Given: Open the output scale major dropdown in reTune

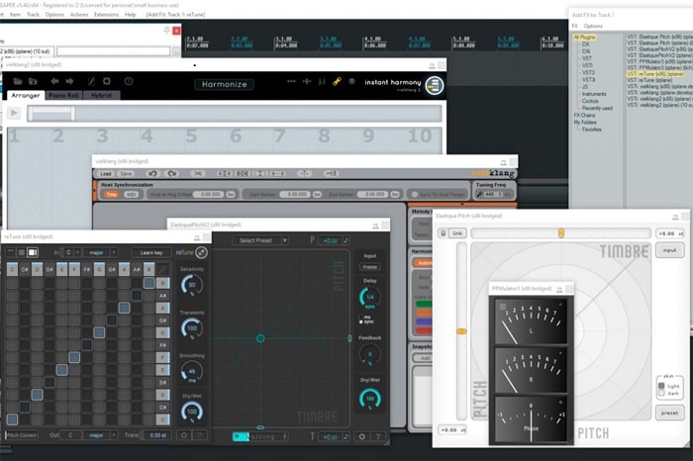Looking at the screenshot, I should [x=100, y=435].
